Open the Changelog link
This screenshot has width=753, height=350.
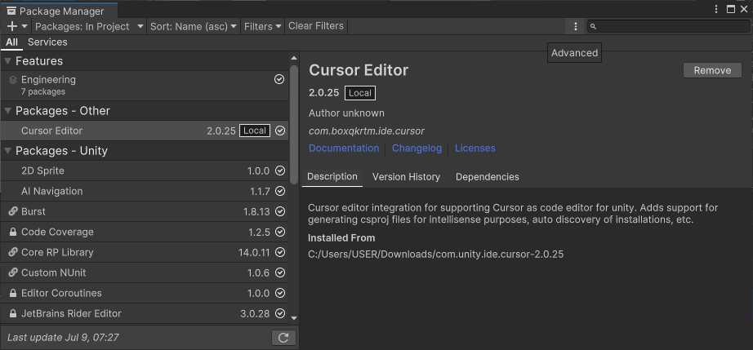[417, 148]
